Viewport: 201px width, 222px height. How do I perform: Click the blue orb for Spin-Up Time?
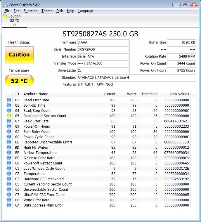coord(9,105)
